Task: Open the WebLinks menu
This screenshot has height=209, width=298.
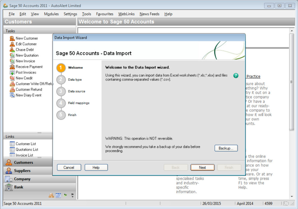Action: tap(126, 14)
